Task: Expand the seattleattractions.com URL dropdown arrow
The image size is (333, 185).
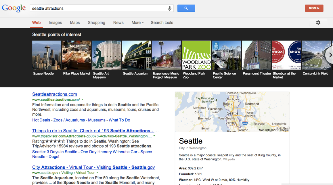Action: click(83, 99)
